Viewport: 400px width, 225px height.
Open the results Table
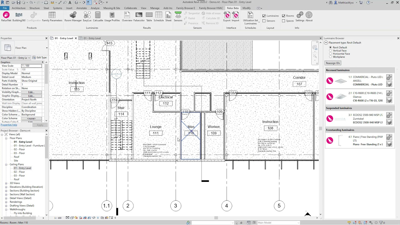149,17
